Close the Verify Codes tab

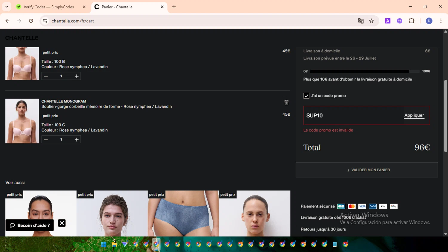click(84, 7)
